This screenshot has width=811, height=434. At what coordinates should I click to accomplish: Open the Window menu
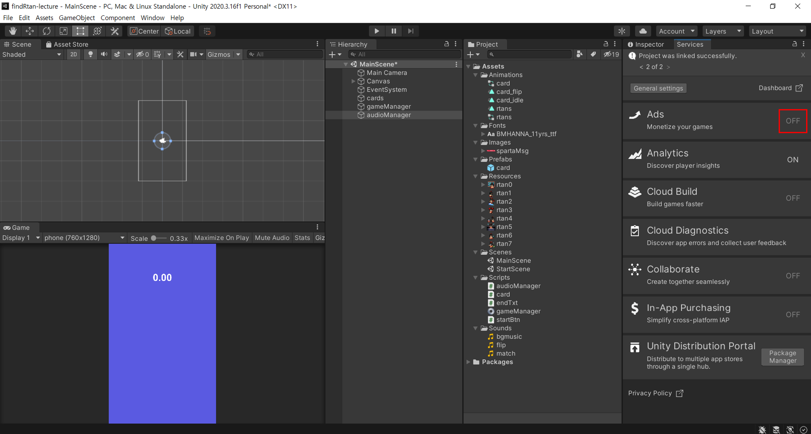152,18
